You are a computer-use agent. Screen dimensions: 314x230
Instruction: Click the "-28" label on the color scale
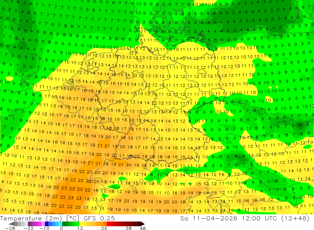coord(10,228)
